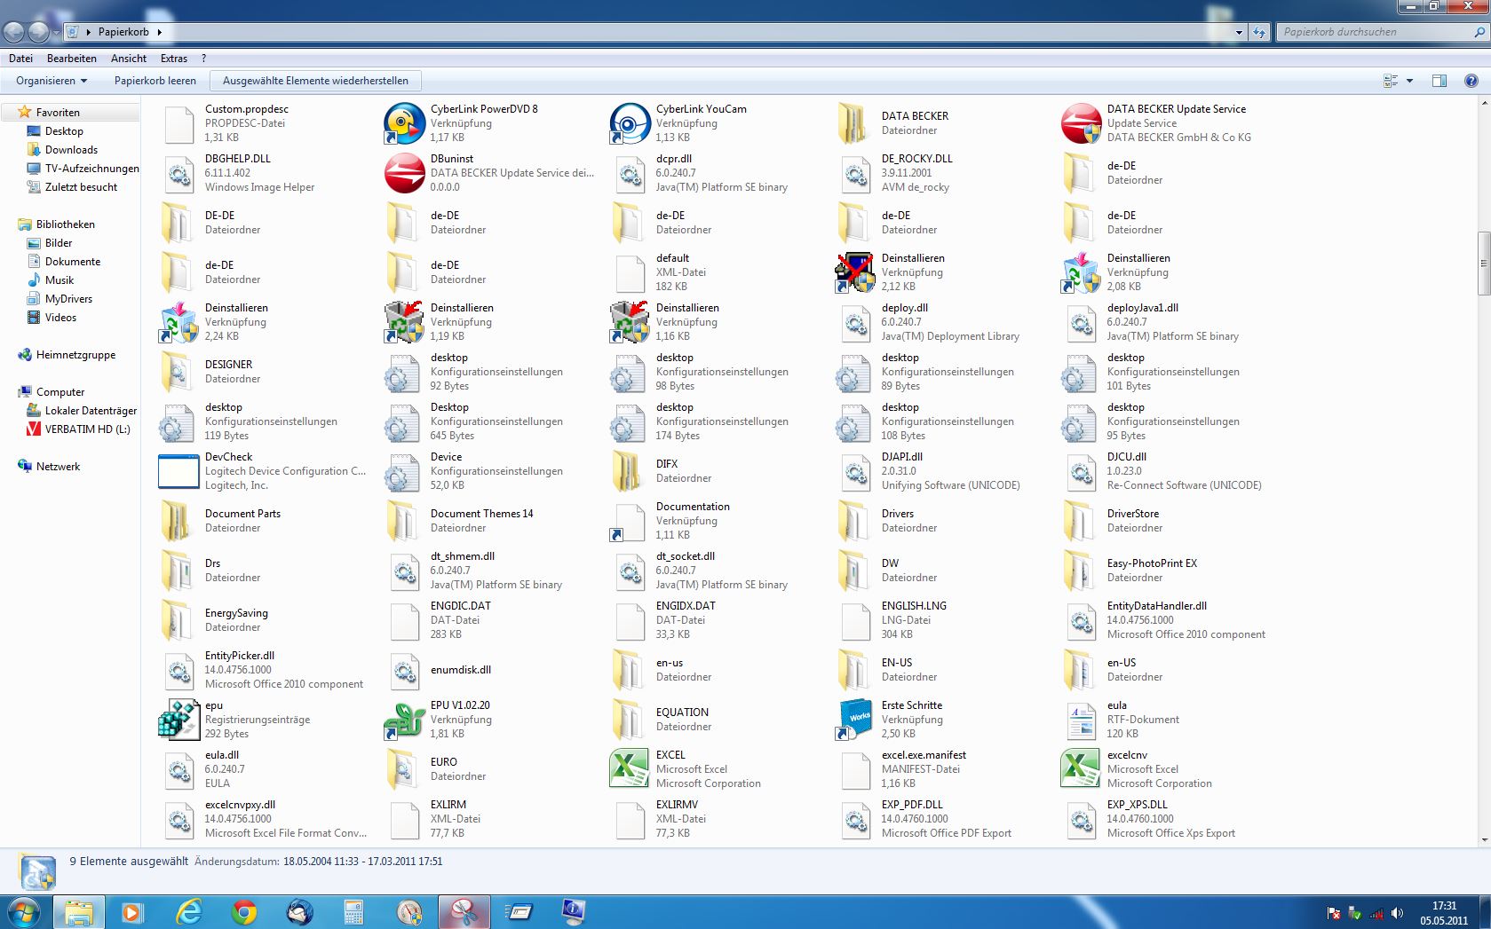Image resolution: width=1491 pixels, height=929 pixels.
Task: Select Deinstallieren shortcut sized 2,24 KB
Action: (x=178, y=322)
